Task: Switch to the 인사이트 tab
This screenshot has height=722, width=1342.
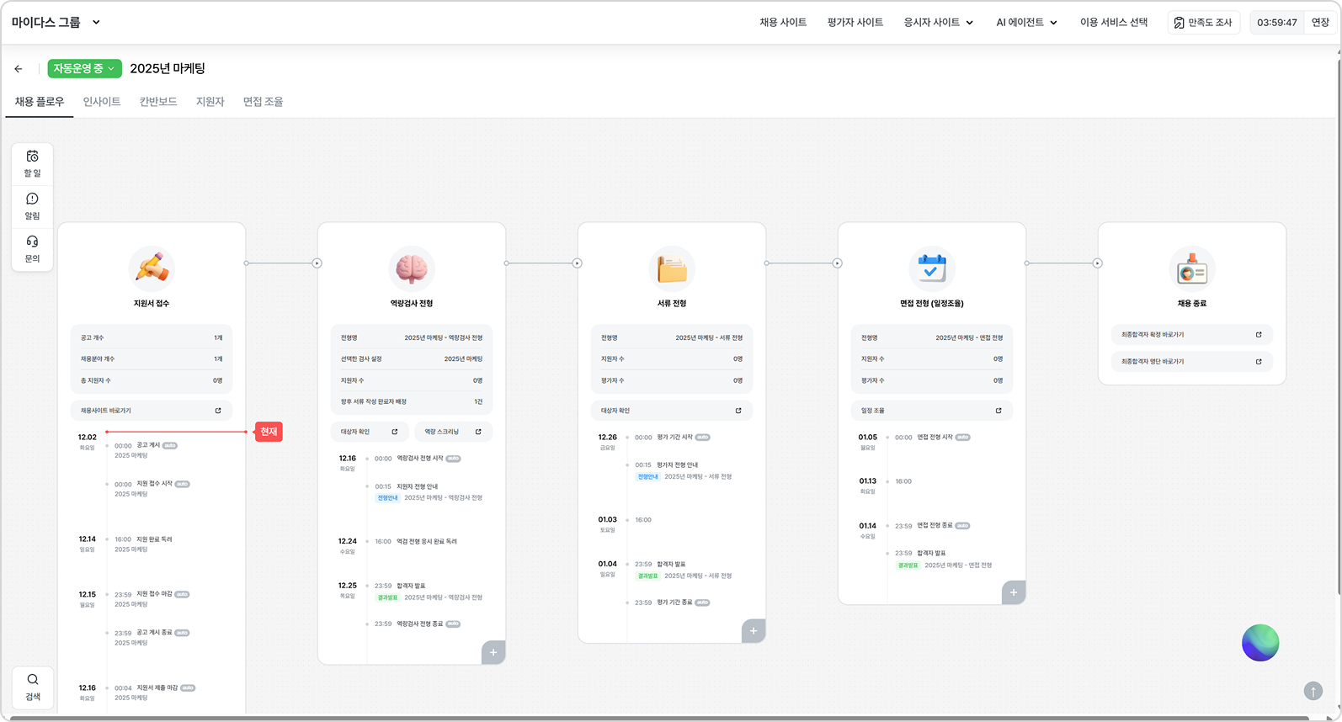Action: coord(102,102)
